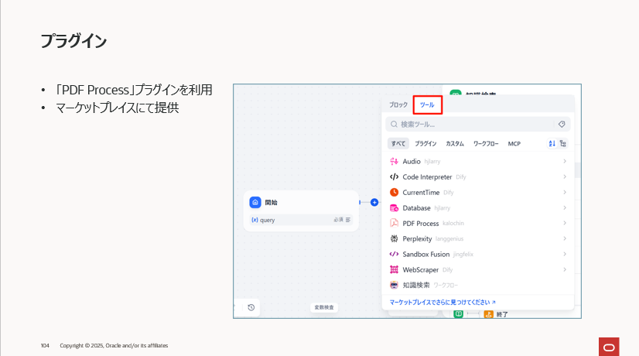639x356 pixels.
Task: Select the Database text label
Action: [416, 208]
